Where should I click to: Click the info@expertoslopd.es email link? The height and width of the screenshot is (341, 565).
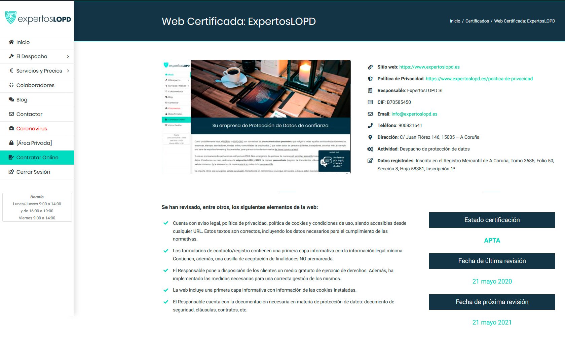click(414, 114)
